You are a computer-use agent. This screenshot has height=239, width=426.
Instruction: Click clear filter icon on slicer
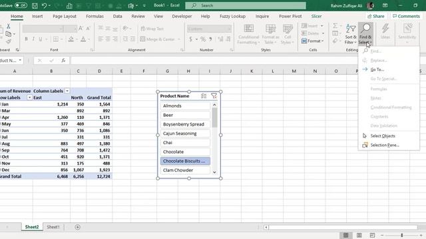(214, 96)
